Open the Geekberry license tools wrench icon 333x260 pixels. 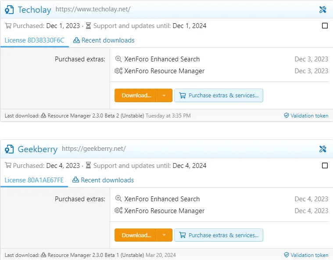coord(322,149)
